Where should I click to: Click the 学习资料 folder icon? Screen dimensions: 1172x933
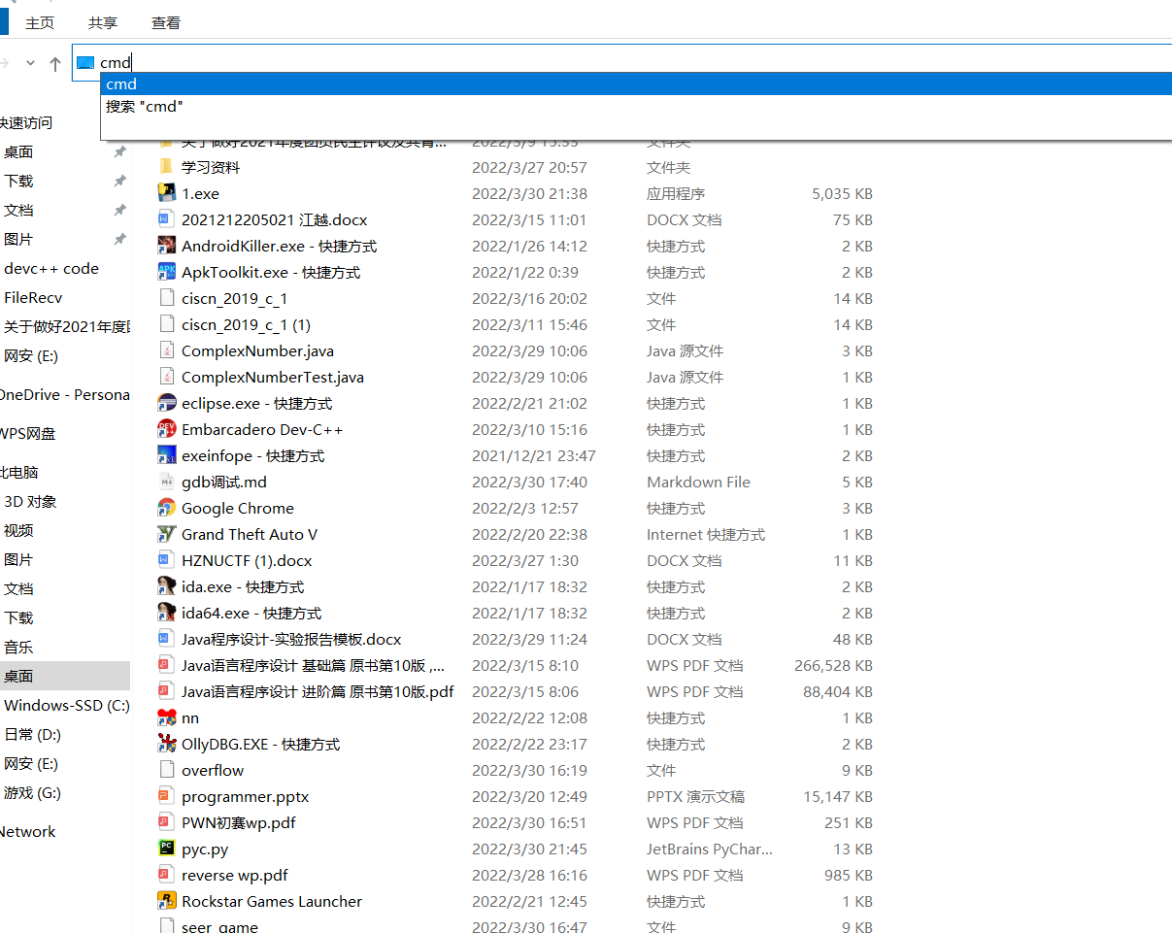point(166,167)
